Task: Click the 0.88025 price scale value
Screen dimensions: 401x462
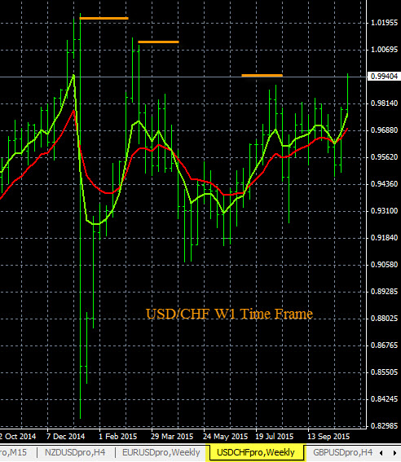Action: (384, 319)
